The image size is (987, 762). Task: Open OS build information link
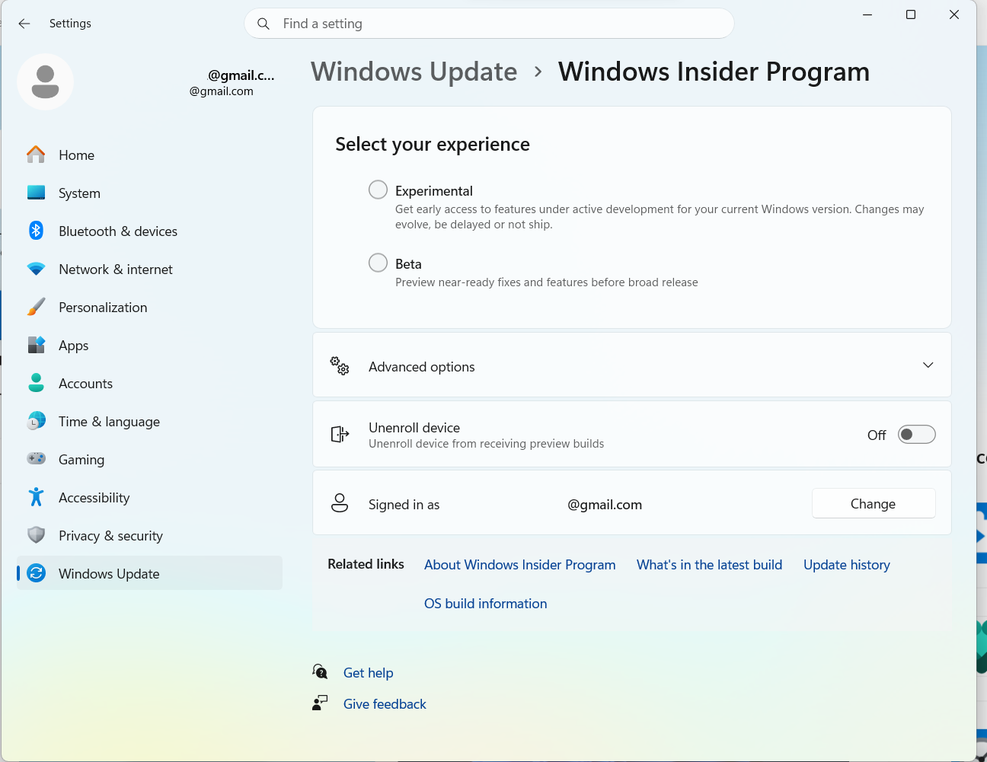pos(486,604)
